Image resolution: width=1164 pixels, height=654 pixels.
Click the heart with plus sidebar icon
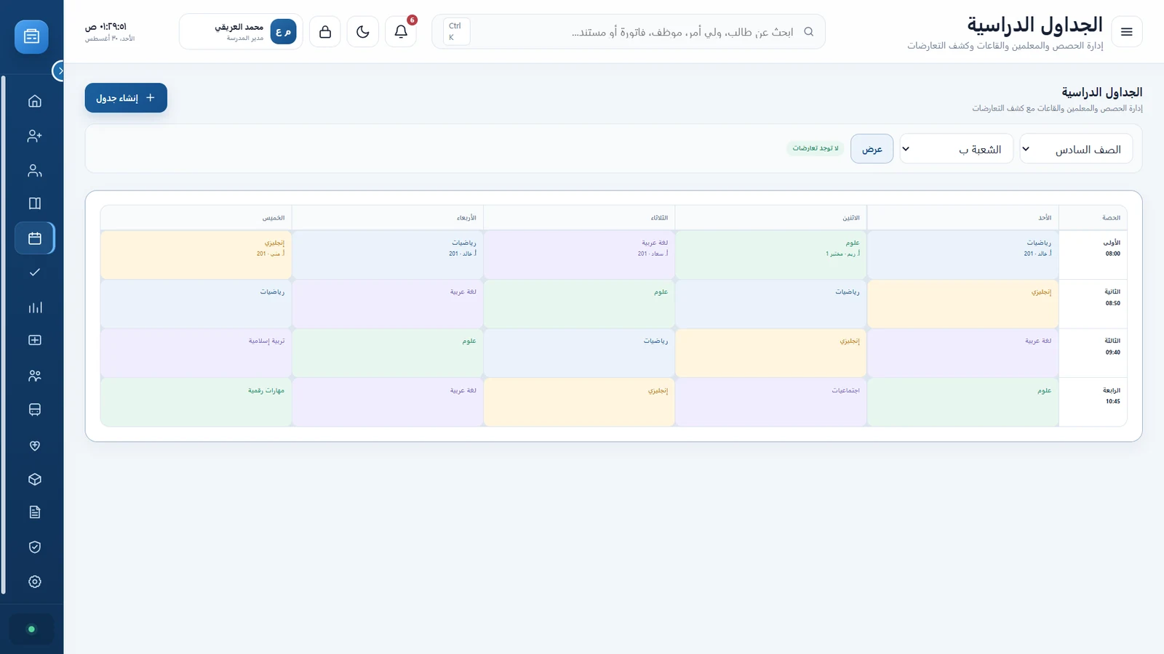tap(34, 445)
